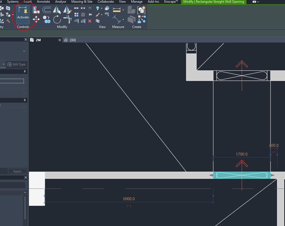The image size is (285, 226).
Task: Select Trim/Extend Single Element tool
Action: point(76,21)
